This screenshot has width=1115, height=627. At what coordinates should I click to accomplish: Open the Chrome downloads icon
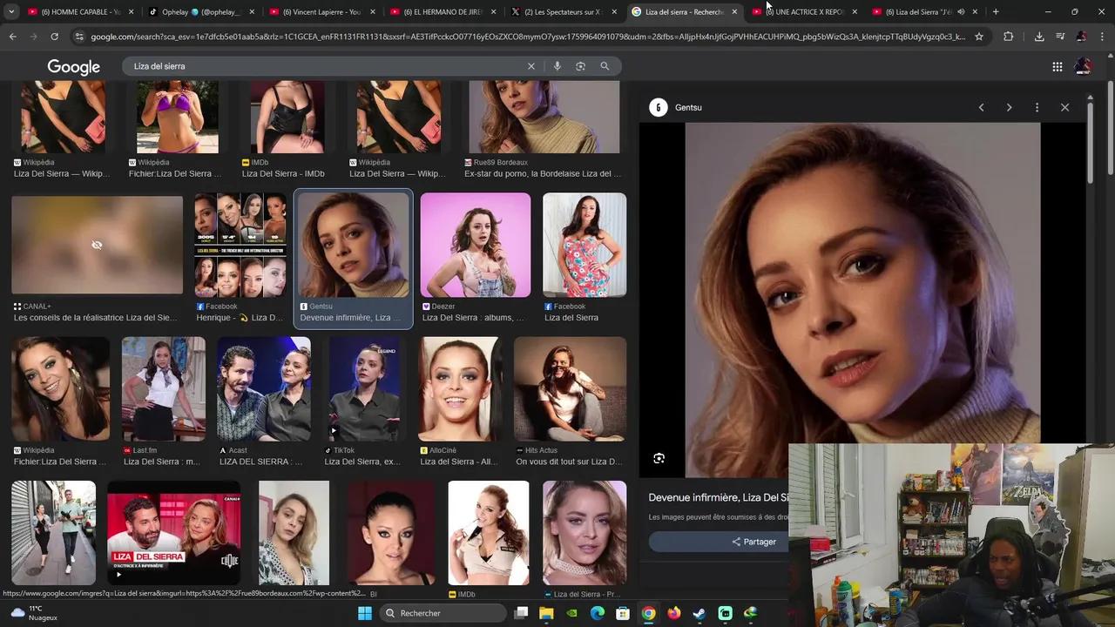(1039, 37)
